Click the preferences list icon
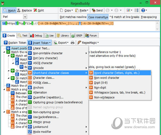Image resolution: width=161 pixels, height=135 pixels. pos(136,10)
